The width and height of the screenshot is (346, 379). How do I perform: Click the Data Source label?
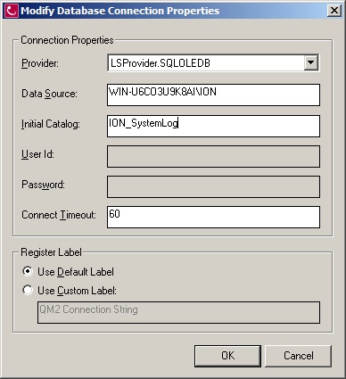(x=49, y=94)
